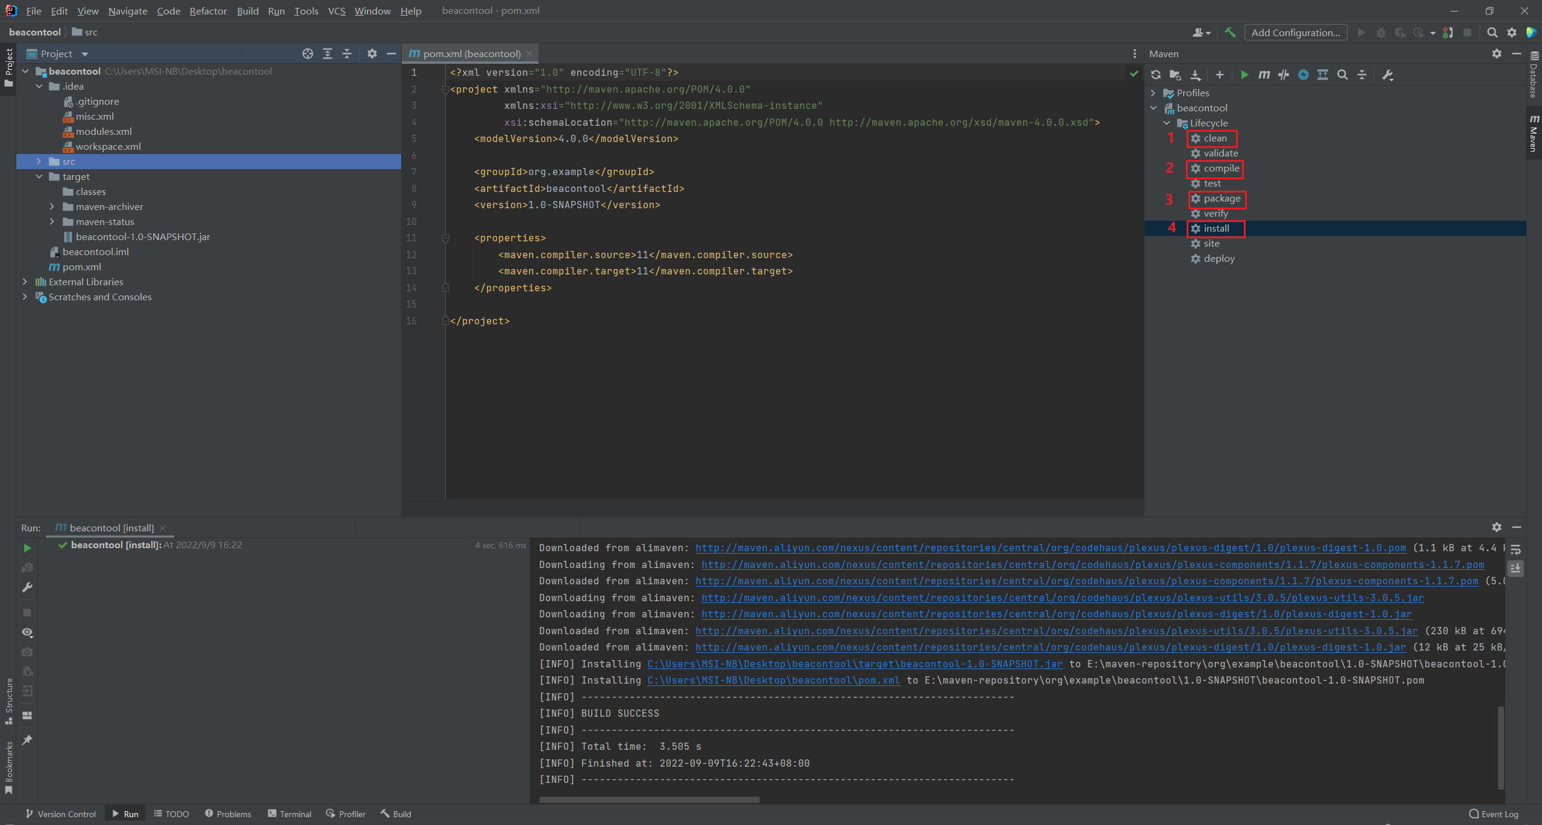Screen dimensions: 1542x825
Task: Expand External Libraries node
Action: [25, 282]
